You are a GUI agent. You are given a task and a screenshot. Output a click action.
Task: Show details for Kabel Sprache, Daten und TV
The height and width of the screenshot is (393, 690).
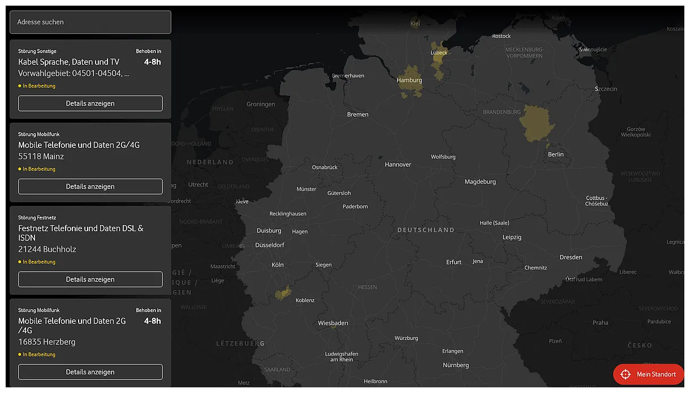[90, 103]
